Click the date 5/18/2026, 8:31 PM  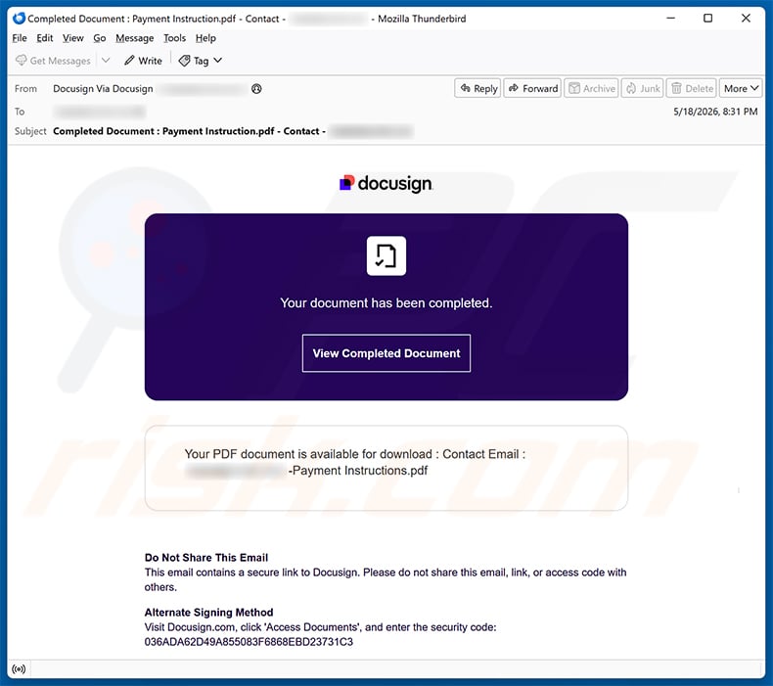(715, 112)
